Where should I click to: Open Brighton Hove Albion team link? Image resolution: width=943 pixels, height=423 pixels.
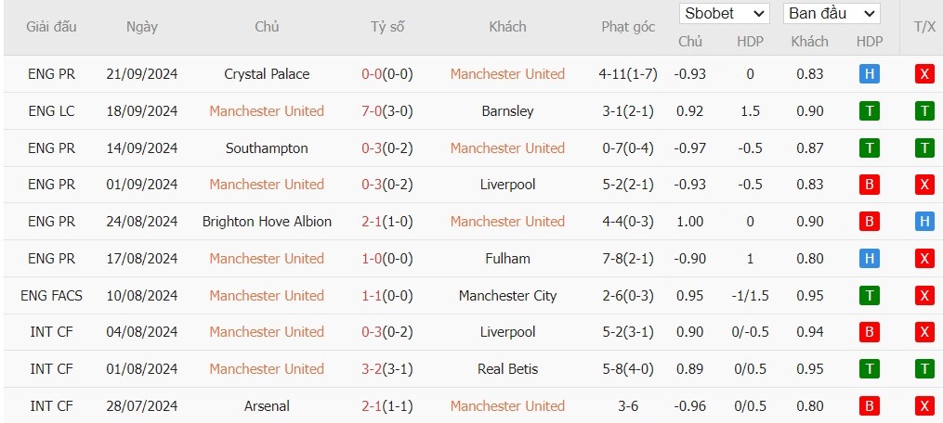[267, 222]
